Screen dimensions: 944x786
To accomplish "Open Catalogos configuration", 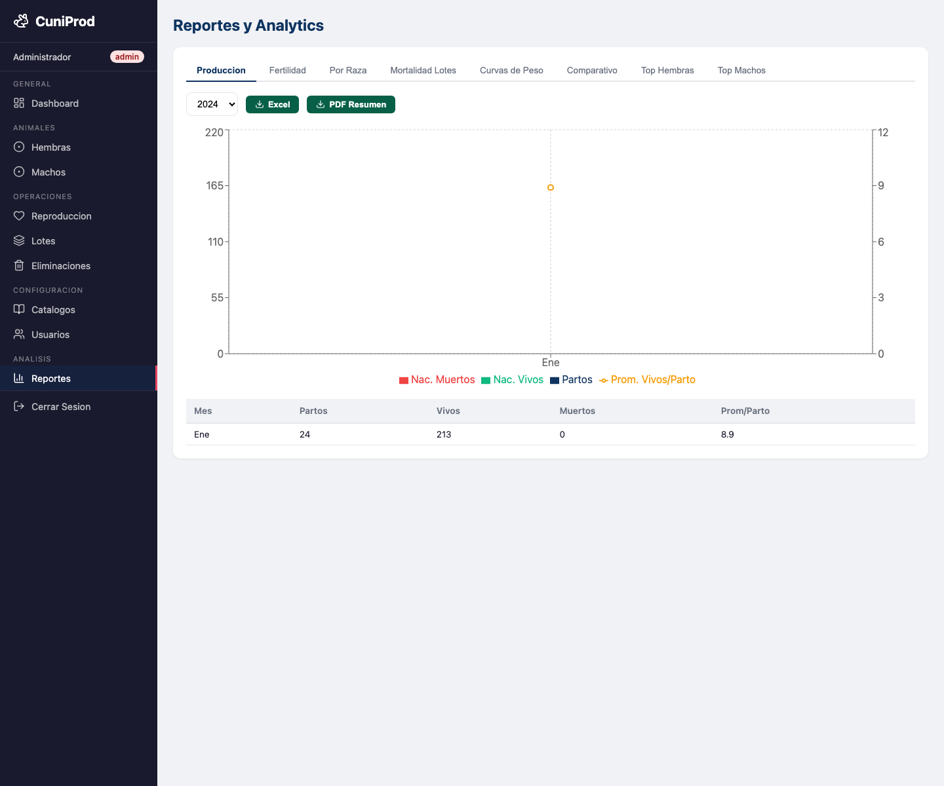I will pos(79,309).
